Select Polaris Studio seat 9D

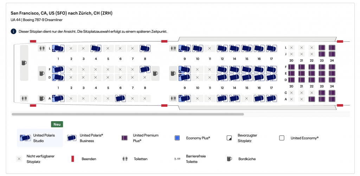tap(185, 77)
